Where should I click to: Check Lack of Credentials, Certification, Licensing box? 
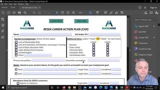(16, 45)
